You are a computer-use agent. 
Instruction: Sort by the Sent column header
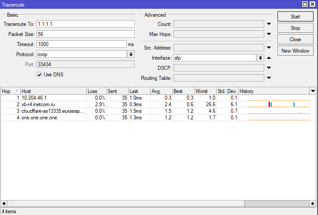point(118,91)
